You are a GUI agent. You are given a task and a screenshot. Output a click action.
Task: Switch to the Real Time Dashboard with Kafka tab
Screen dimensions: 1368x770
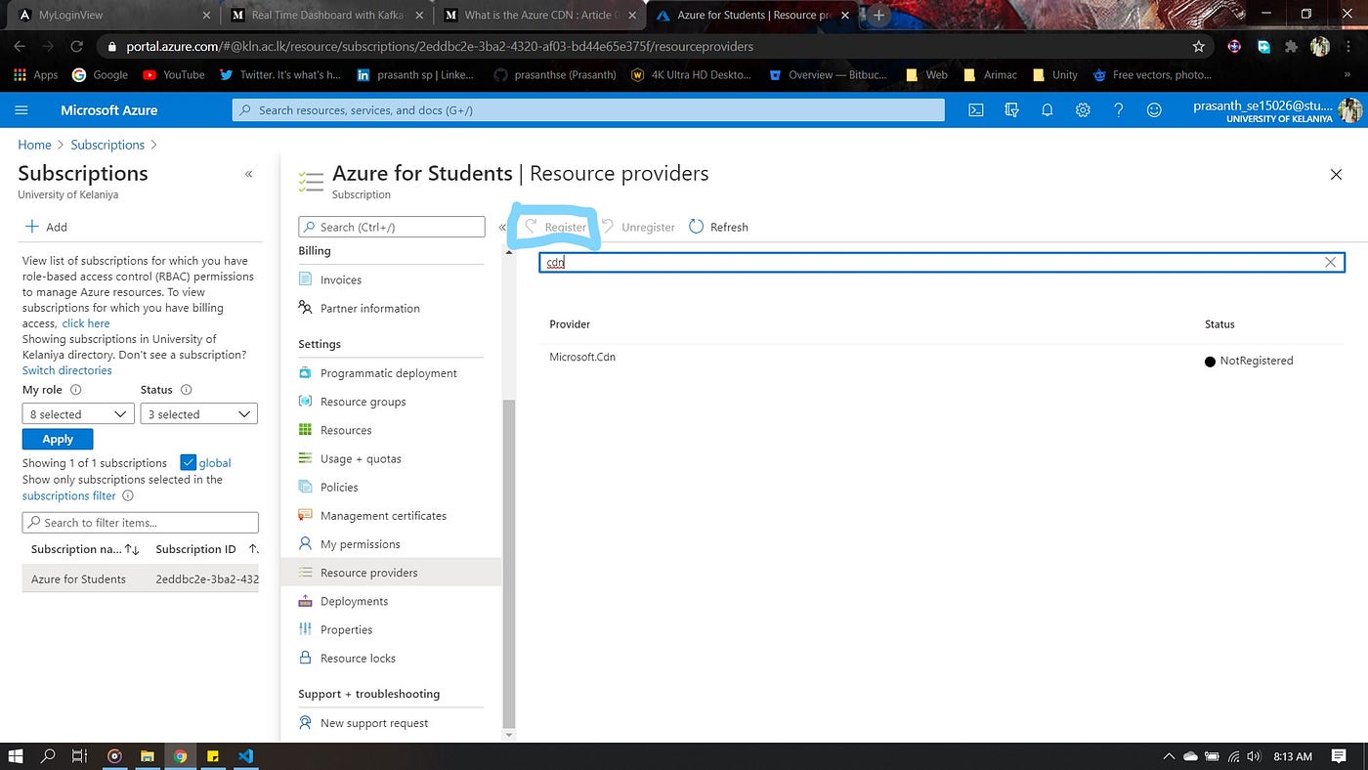(x=327, y=15)
